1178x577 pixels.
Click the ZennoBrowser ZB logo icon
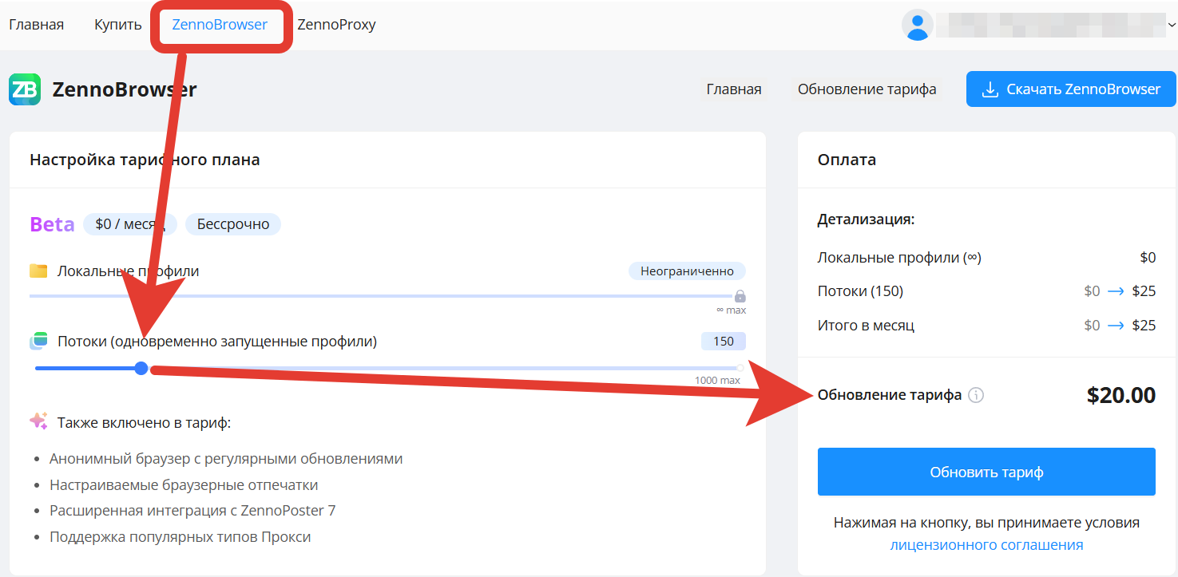[x=25, y=89]
